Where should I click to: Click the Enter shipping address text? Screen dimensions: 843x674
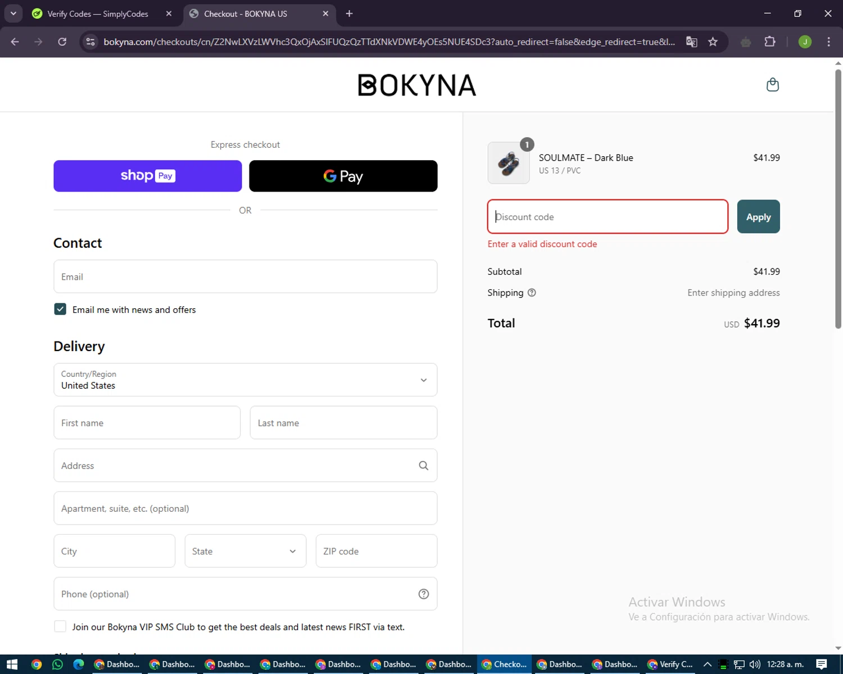[733, 293]
